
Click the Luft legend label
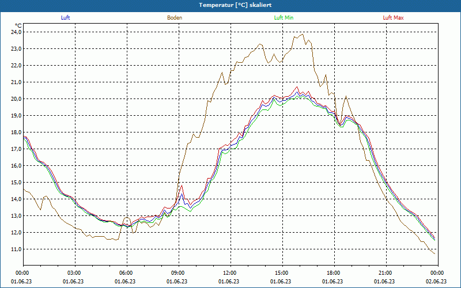click(x=65, y=18)
